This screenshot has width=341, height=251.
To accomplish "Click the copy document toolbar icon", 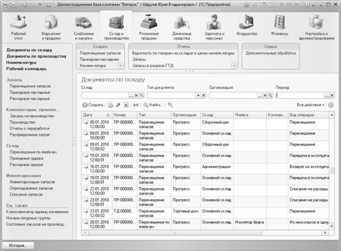I will coord(110,105).
